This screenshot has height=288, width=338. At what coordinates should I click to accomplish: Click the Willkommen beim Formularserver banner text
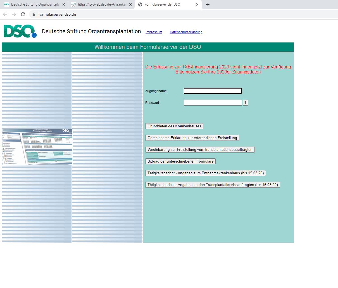coord(148,47)
